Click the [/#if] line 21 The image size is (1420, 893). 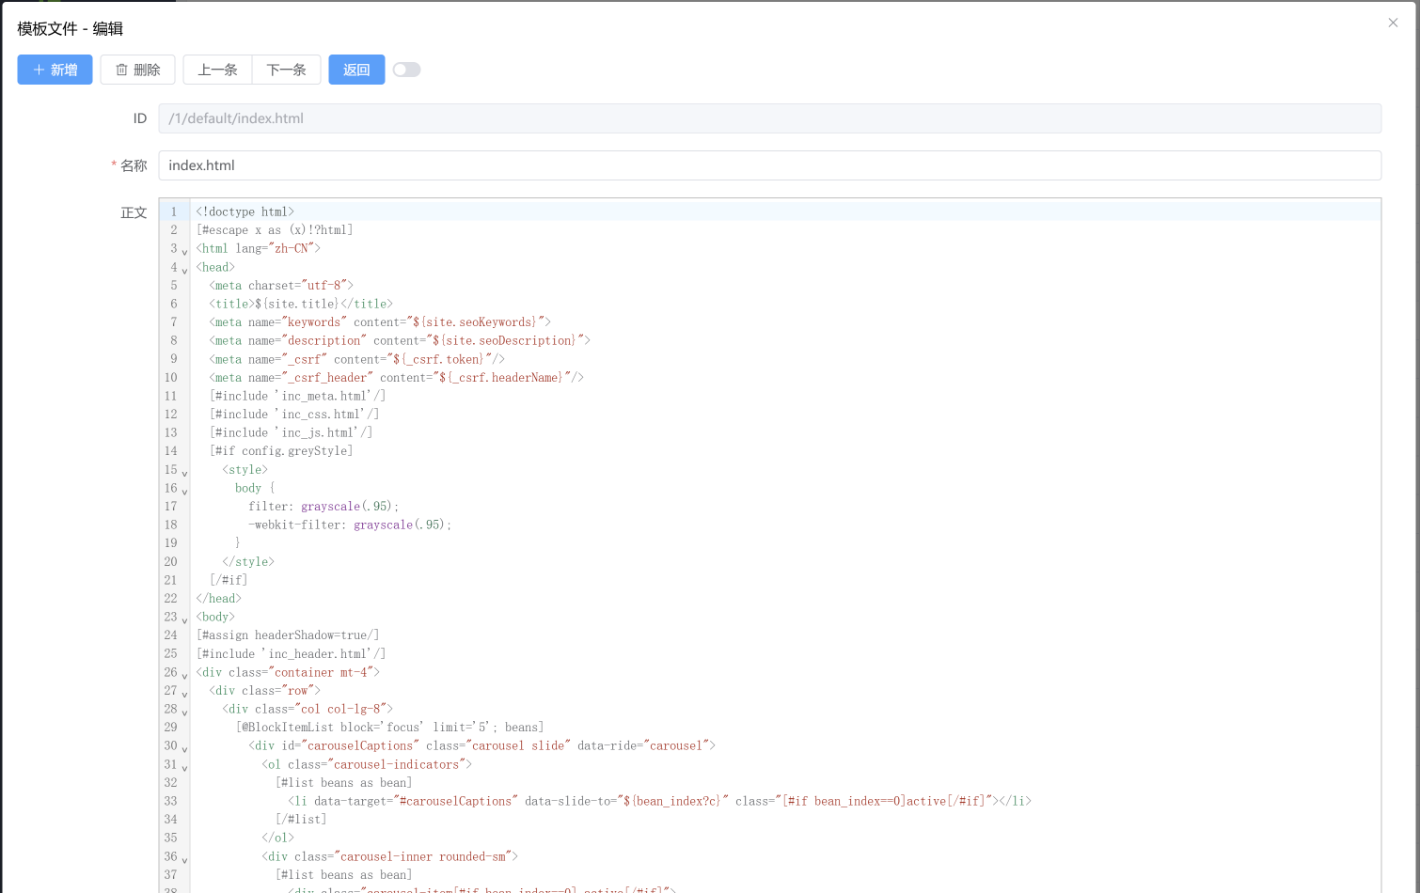[x=229, y=580]
